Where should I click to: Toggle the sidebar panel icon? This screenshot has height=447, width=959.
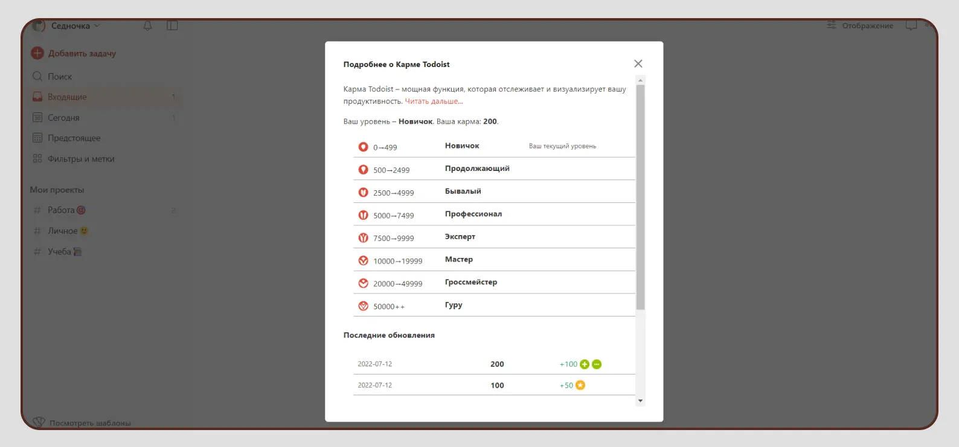(x=172, y=25)
